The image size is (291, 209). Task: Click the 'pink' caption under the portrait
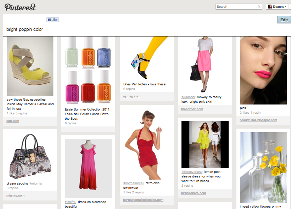pyautogui.click(x=243, y=108)
